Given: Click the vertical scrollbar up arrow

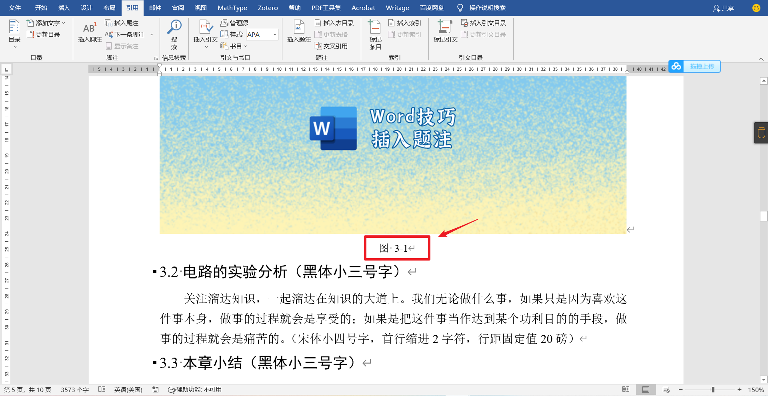Looking at the screenshot, I should pos(764,81).
